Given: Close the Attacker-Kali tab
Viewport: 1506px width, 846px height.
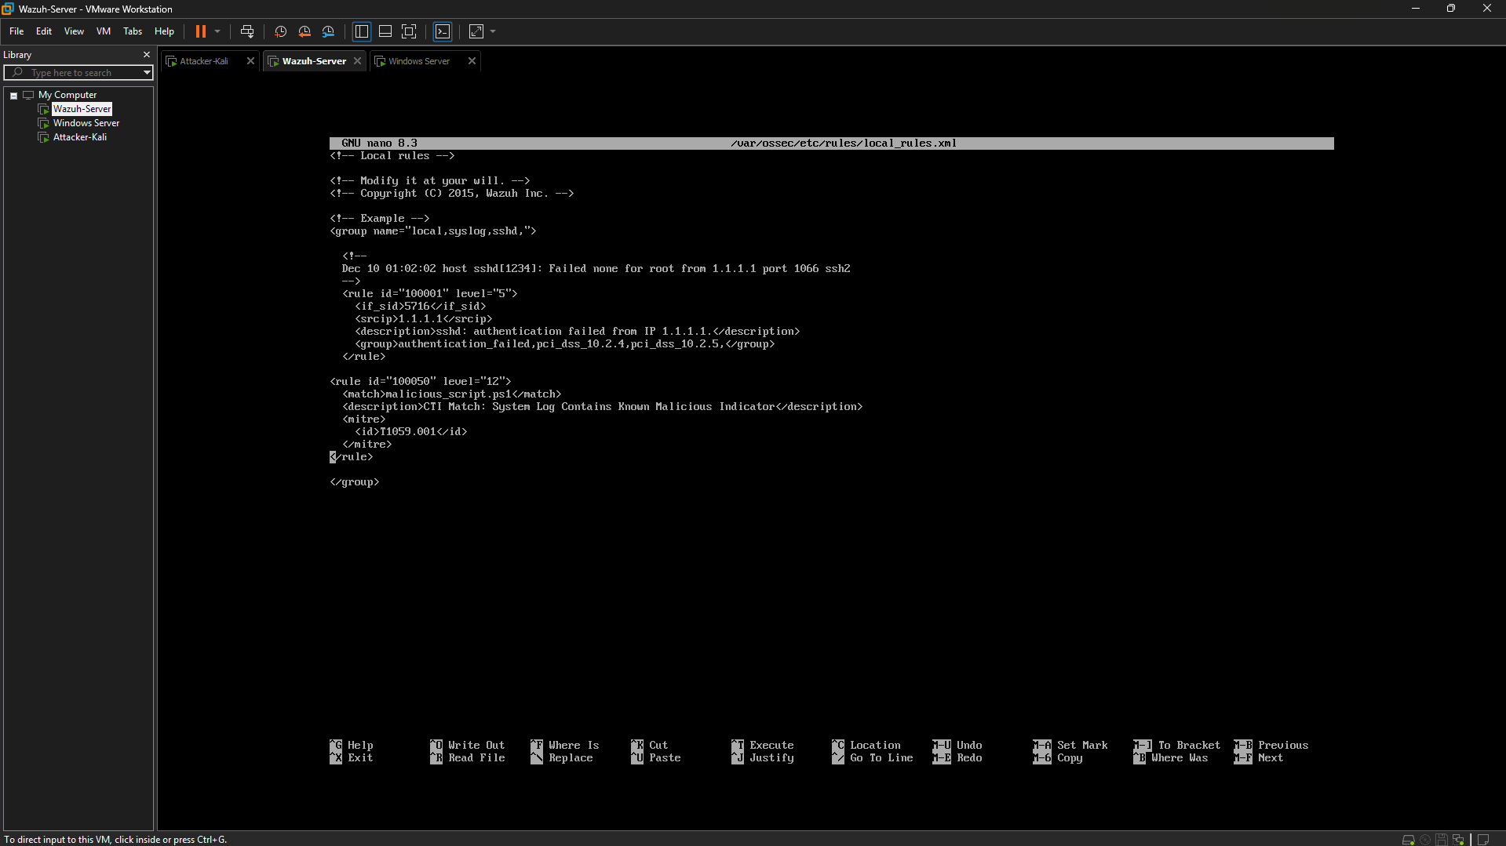Looking at the screenshot, I should [x=250, y=61].
